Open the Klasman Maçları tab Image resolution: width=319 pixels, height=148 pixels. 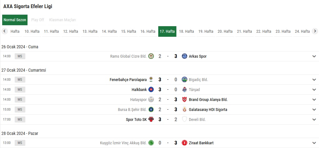coord(63,20)
